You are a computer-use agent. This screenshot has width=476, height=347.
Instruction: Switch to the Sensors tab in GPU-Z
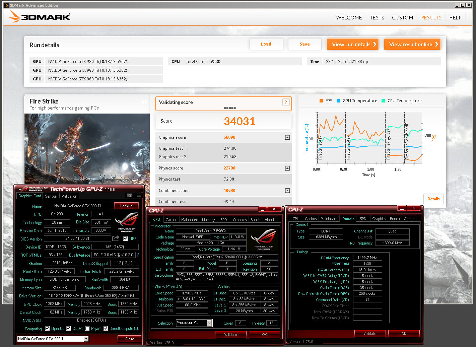(x=51, y=196)
